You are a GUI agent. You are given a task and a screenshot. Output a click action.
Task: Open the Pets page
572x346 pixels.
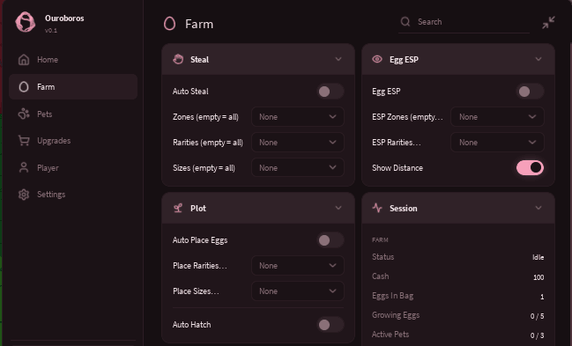click(73, 114)
